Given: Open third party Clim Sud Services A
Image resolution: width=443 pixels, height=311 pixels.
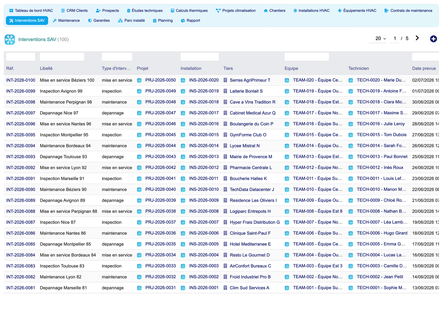Looking at the screenshot, I should click(250, 288).
